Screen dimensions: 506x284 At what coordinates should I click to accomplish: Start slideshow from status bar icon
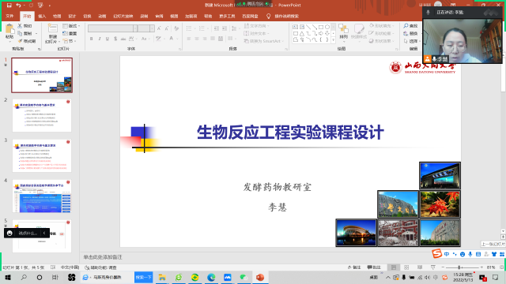click(x=432, y=267)
